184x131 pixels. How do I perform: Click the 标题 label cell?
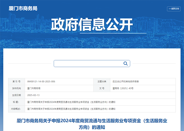click(16, 102)
